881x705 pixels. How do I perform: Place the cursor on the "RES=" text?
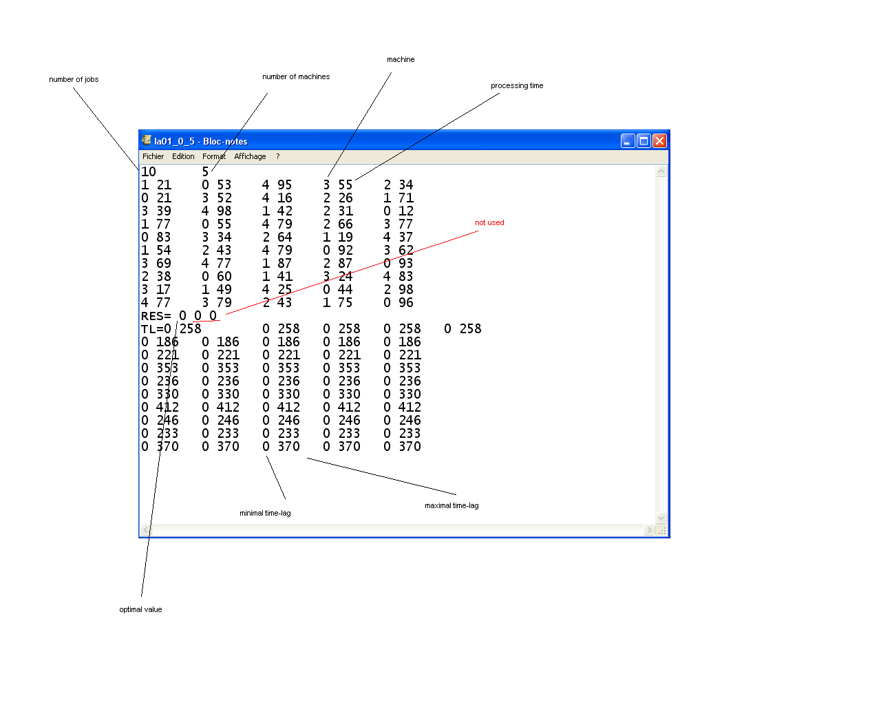pyautogui.click(x=156, y=316)
